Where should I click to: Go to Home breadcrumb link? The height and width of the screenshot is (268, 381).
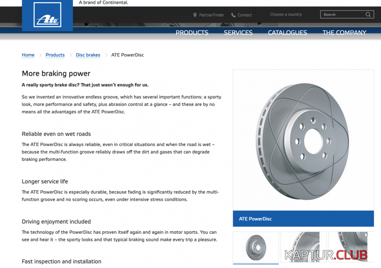coord(28,55)
